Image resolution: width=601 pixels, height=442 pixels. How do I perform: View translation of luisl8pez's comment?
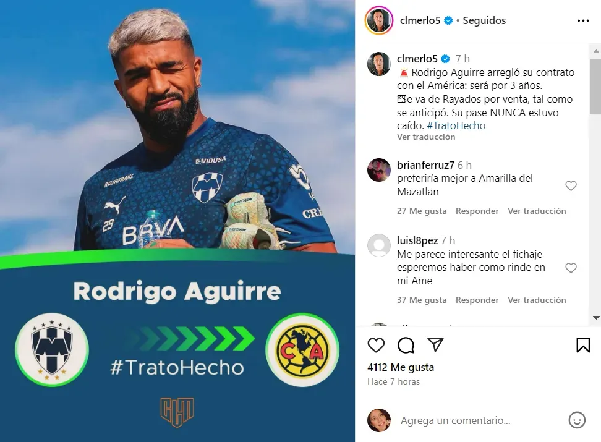tap(537, 300)
